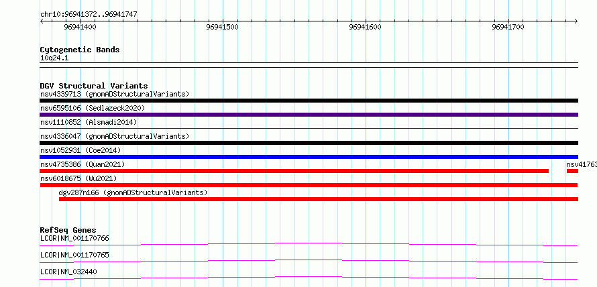Click the 96941400 ruler position label
597x287 pixels.
click(80, 27)
